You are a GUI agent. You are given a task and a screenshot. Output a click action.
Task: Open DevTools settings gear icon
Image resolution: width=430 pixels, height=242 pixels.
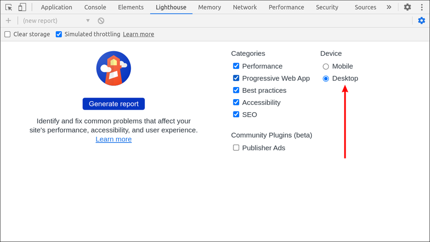(407, 7)
